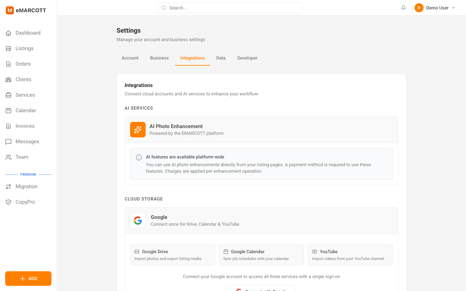The image size is (466, 291).
Task: Click the AI Photo Enhancement sparkle icon
Action: click(x=138, y=129)
